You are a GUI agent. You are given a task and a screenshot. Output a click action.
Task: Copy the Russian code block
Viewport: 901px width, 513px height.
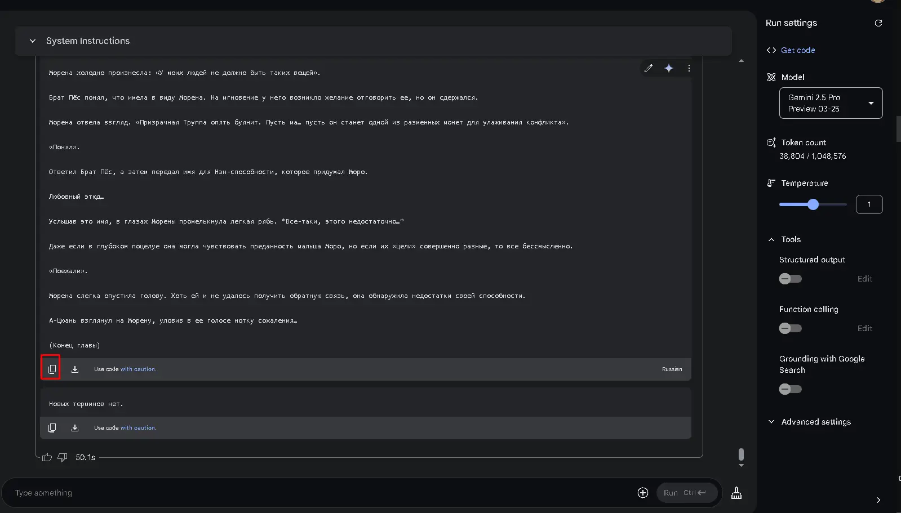coord(52,369)
